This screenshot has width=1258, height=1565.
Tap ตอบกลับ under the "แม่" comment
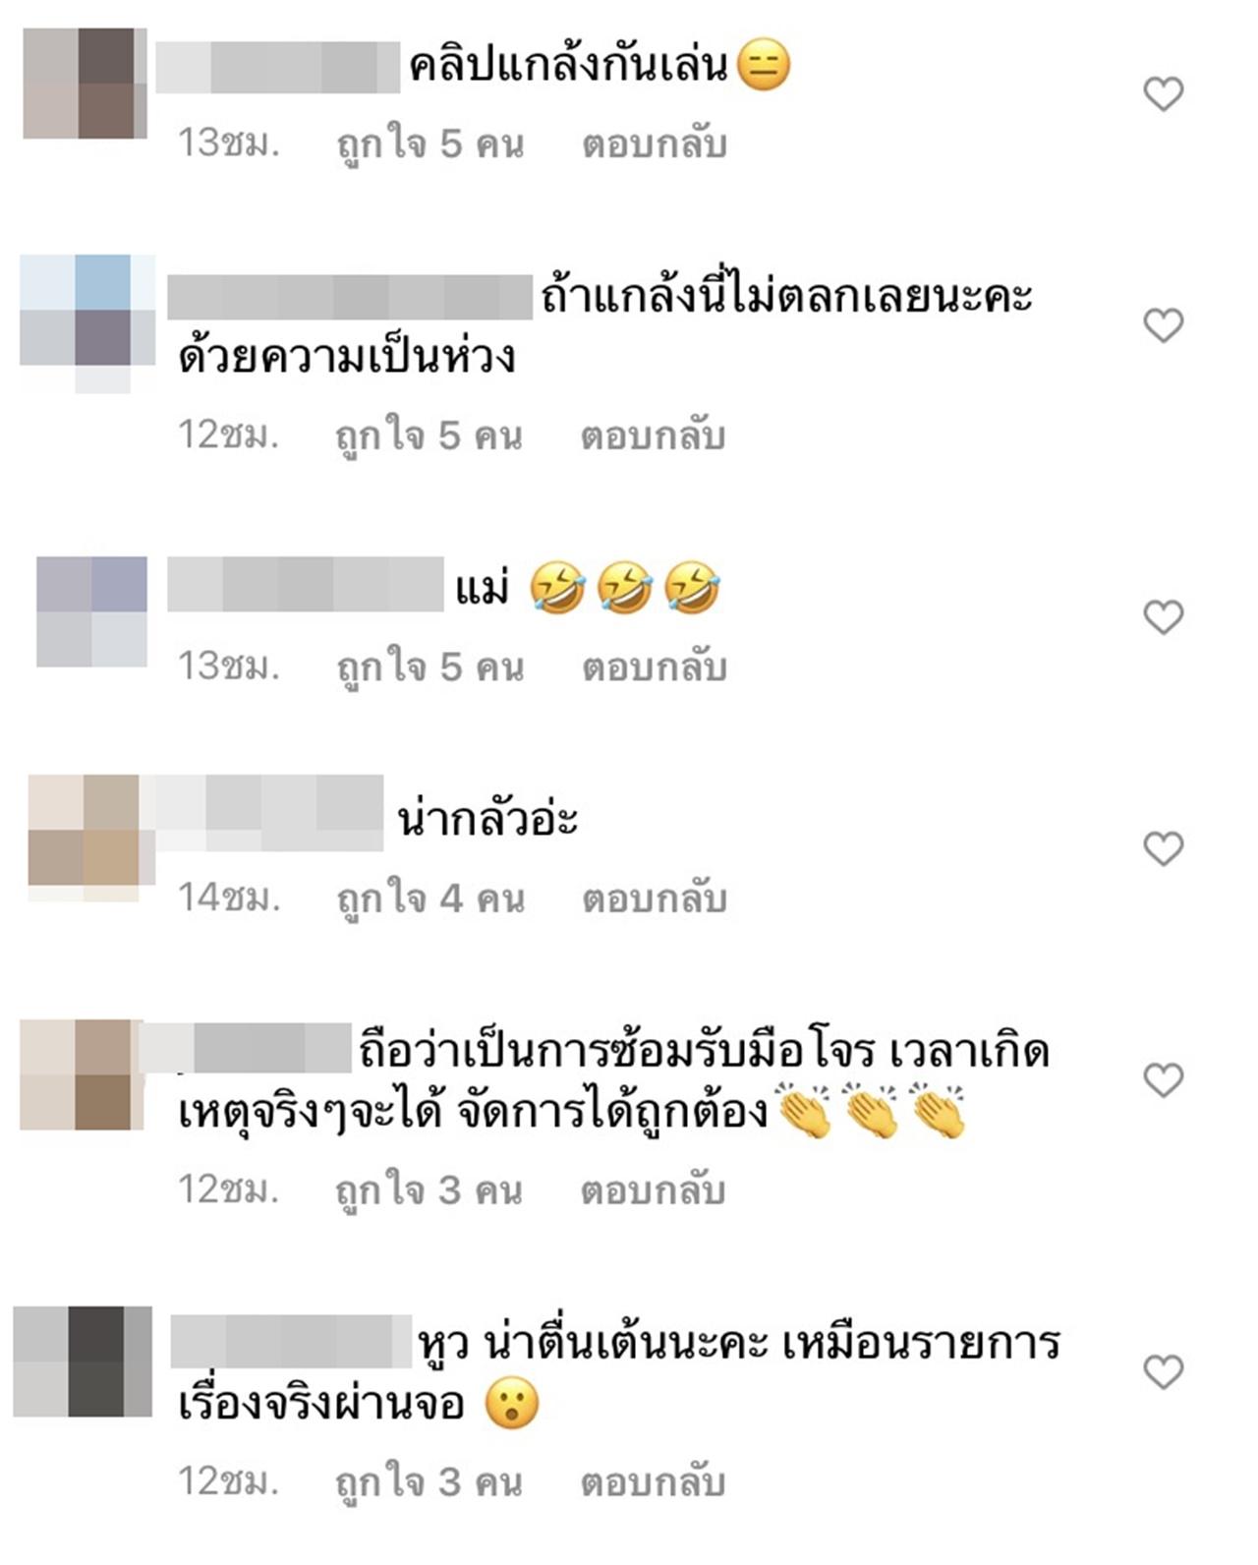tap(655, 667)
